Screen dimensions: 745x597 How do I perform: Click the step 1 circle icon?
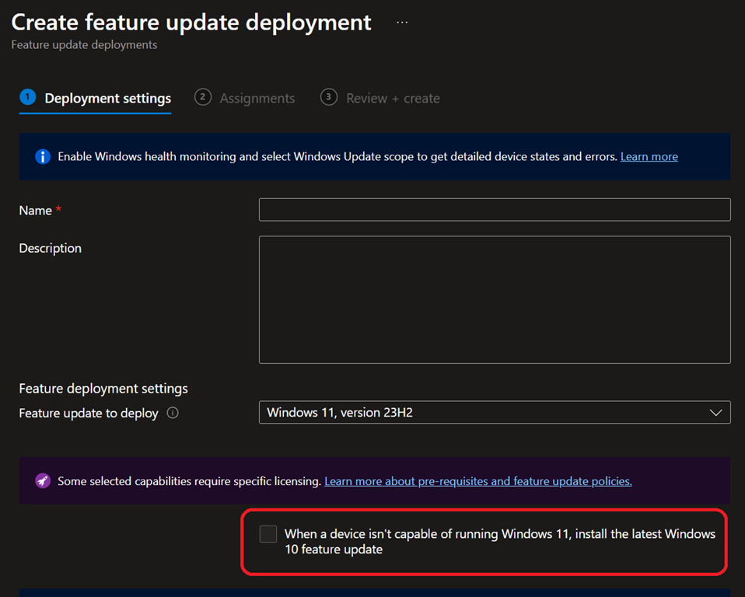pos(28,97)
